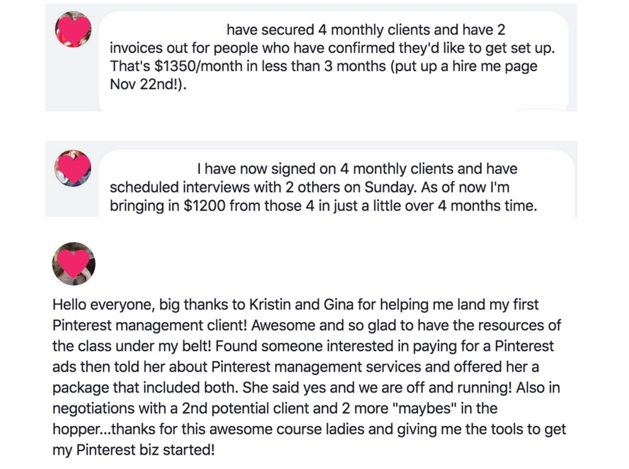Click the name 'Kristin' in the post
Screen dimensions: 629x469
pyautogui.click(x=270, y=305)
